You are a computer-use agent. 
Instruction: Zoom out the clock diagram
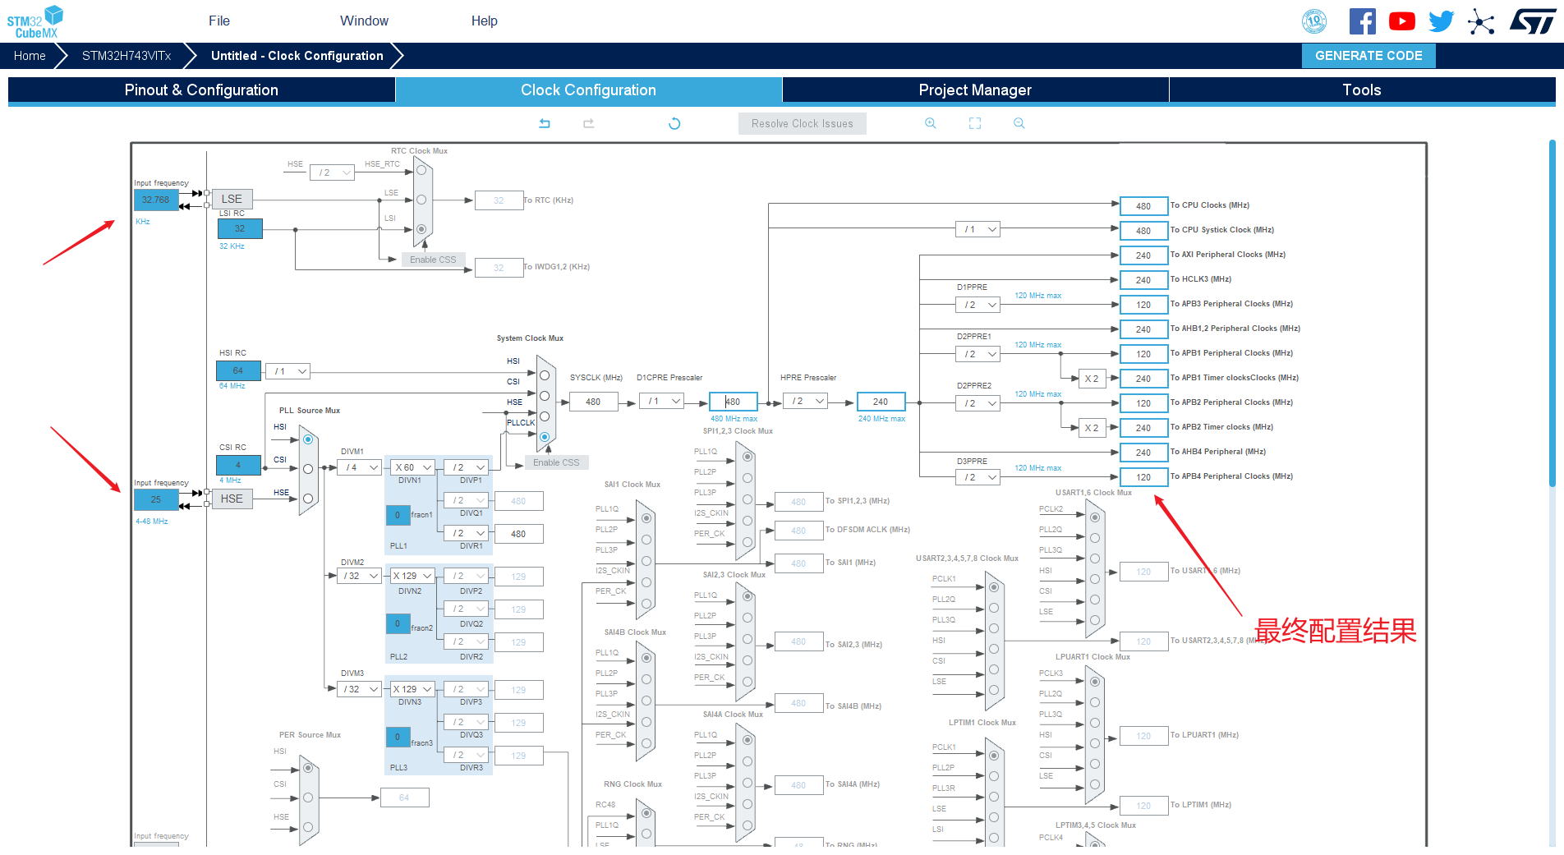(1019, 123)
